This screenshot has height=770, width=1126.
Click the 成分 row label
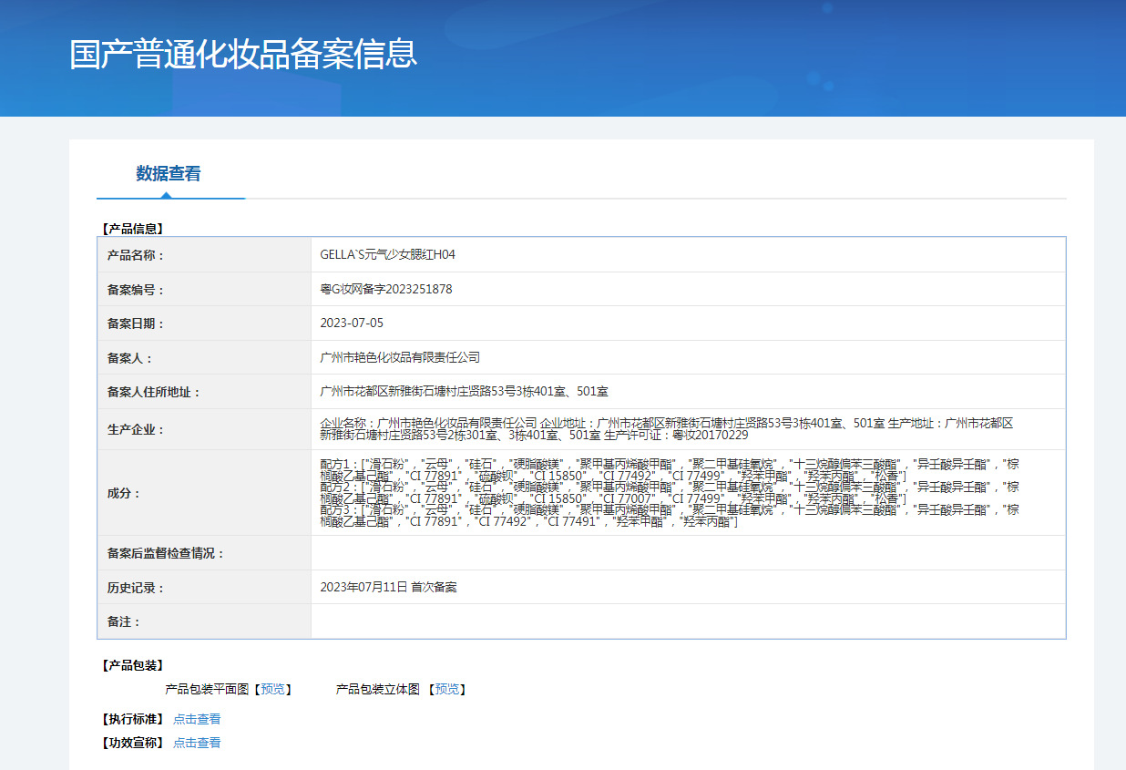pyautogui.click(x=124, y=493)
